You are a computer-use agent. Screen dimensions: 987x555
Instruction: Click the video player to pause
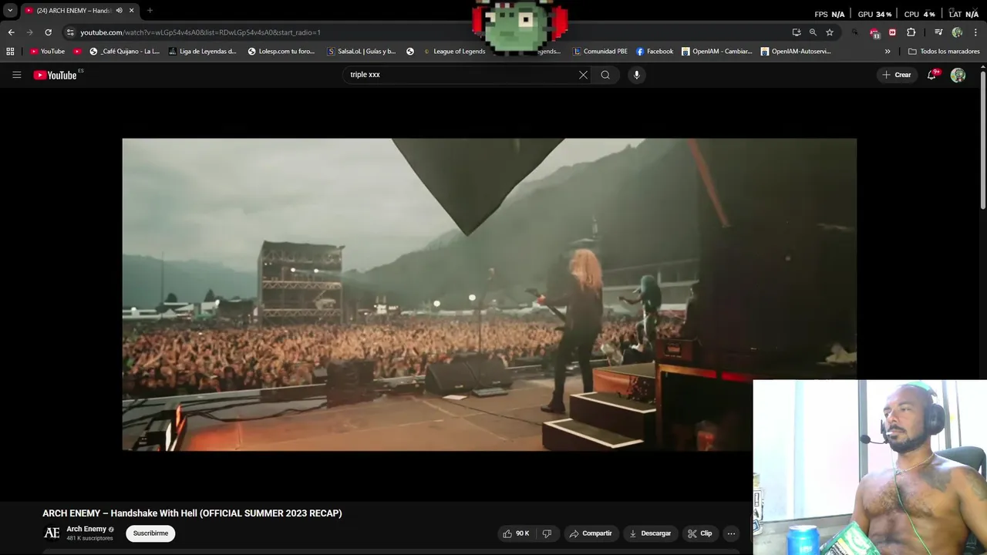489,294
